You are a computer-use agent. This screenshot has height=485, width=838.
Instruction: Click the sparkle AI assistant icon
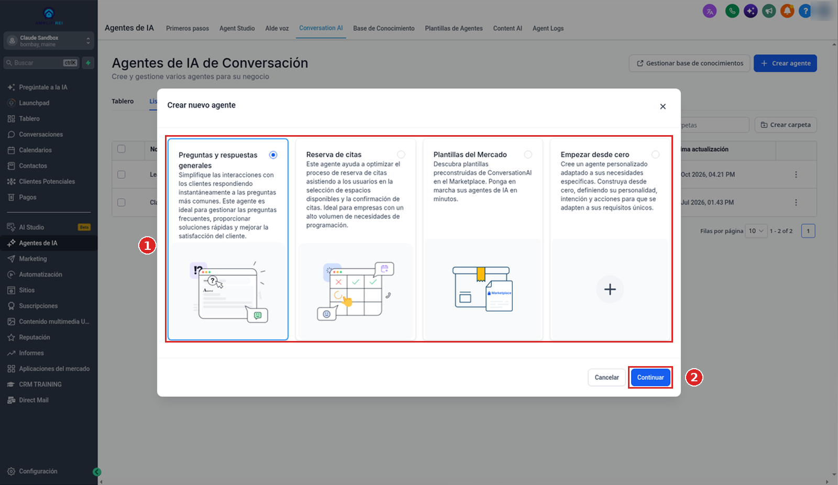[751, 11]
